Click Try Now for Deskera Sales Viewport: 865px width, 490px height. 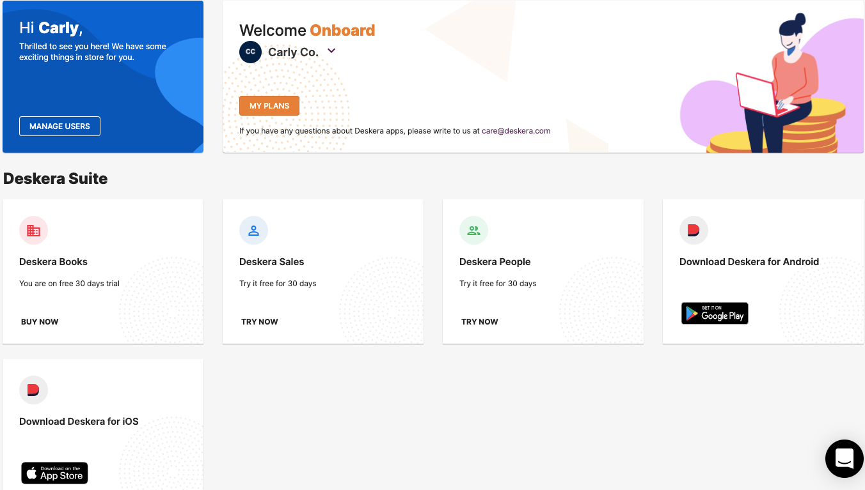260,322
